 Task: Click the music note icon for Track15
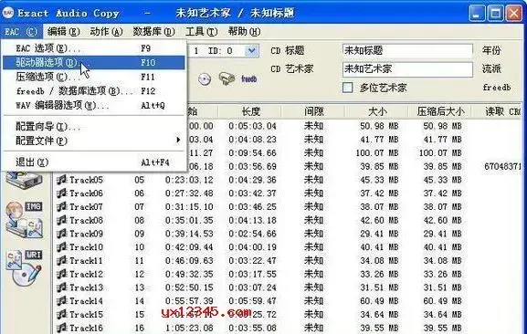tap(61, 314)
